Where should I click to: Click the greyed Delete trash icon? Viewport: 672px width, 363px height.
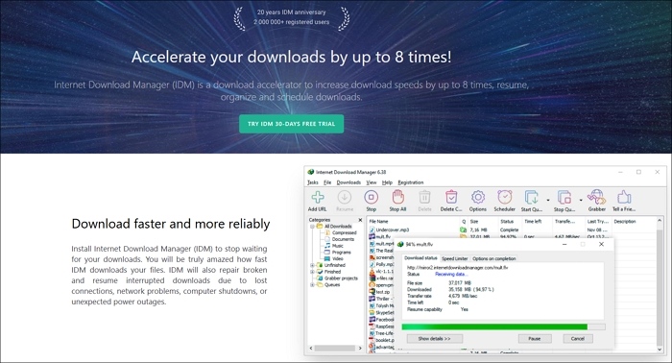pyautogui.click(x=424, y=198)
